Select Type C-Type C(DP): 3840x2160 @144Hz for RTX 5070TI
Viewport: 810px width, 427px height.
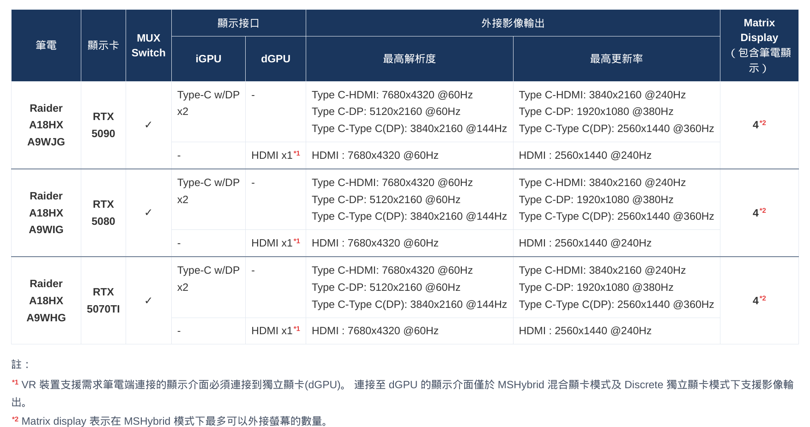coord(409,304)
